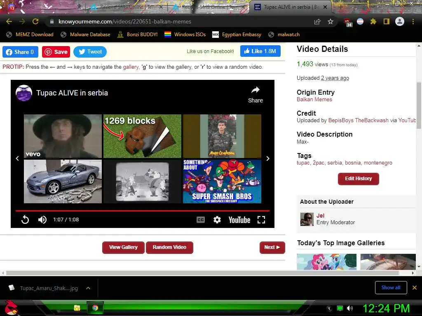Open the tupac tag
Viewport: 422px width, 316px height.
(303, 163)
